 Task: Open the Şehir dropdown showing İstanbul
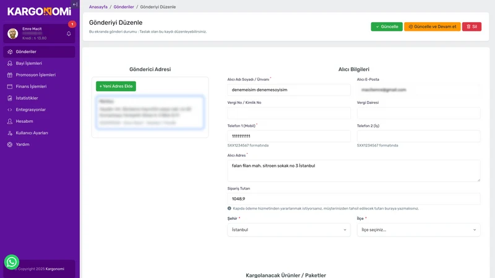point(289,230)
